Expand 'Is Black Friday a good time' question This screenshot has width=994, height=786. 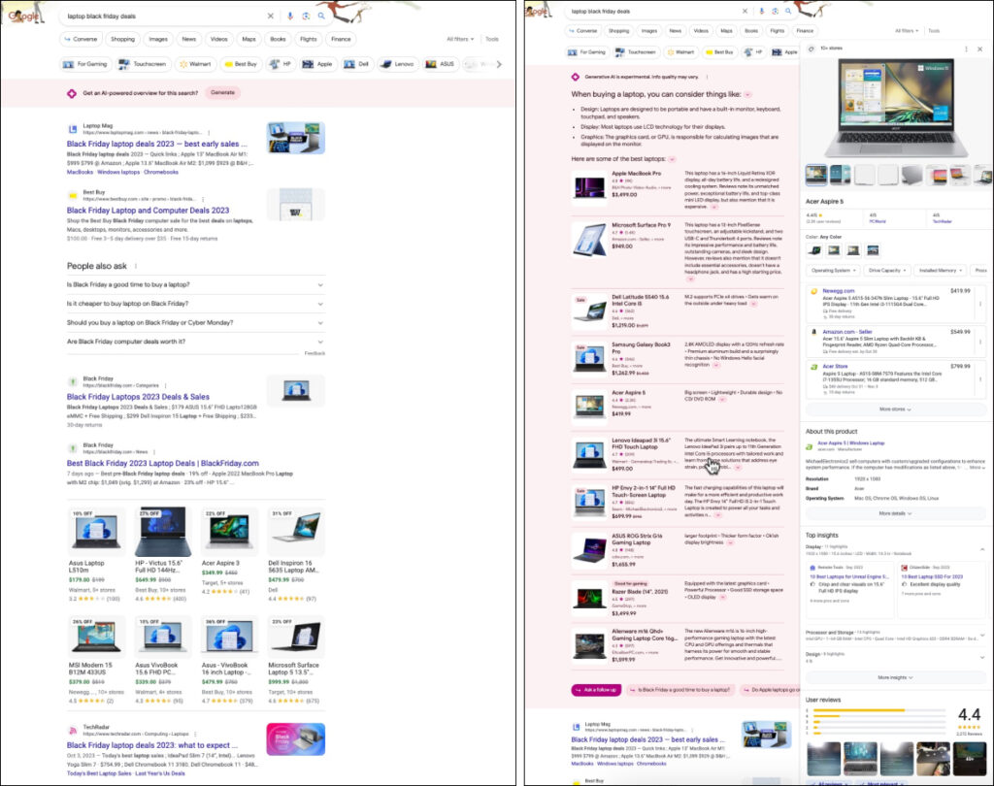(196, 285)
